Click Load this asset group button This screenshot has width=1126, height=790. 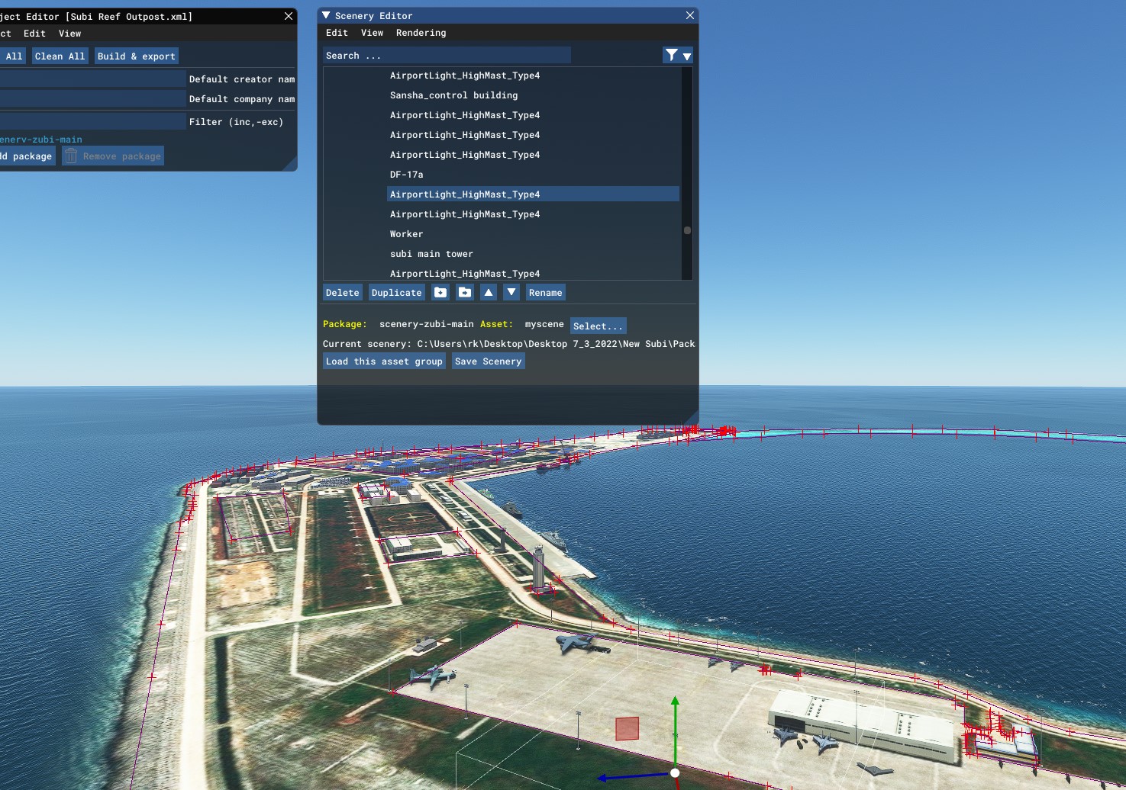pos(384,361)
